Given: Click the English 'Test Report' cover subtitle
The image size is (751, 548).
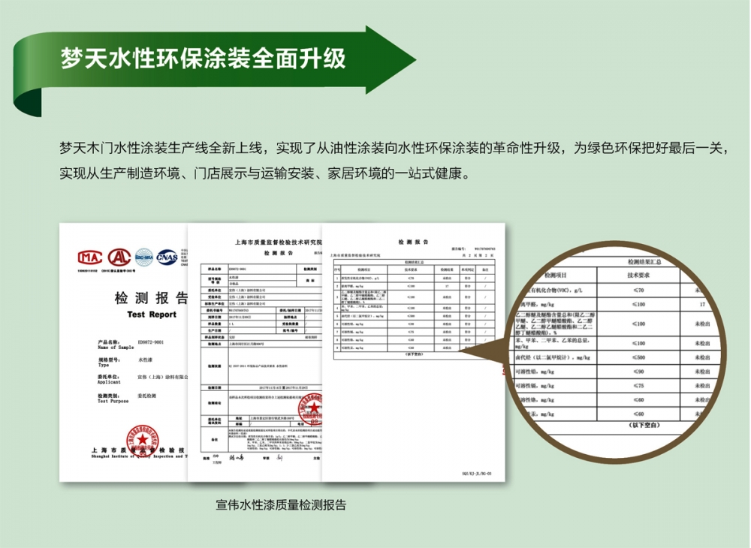Looking at the screenshot, I should 152,315.
